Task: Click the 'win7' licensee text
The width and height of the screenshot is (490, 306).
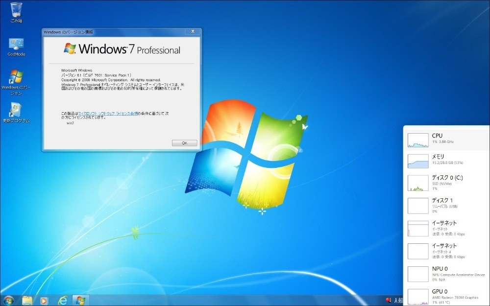Action: click(x=70, y=123)
